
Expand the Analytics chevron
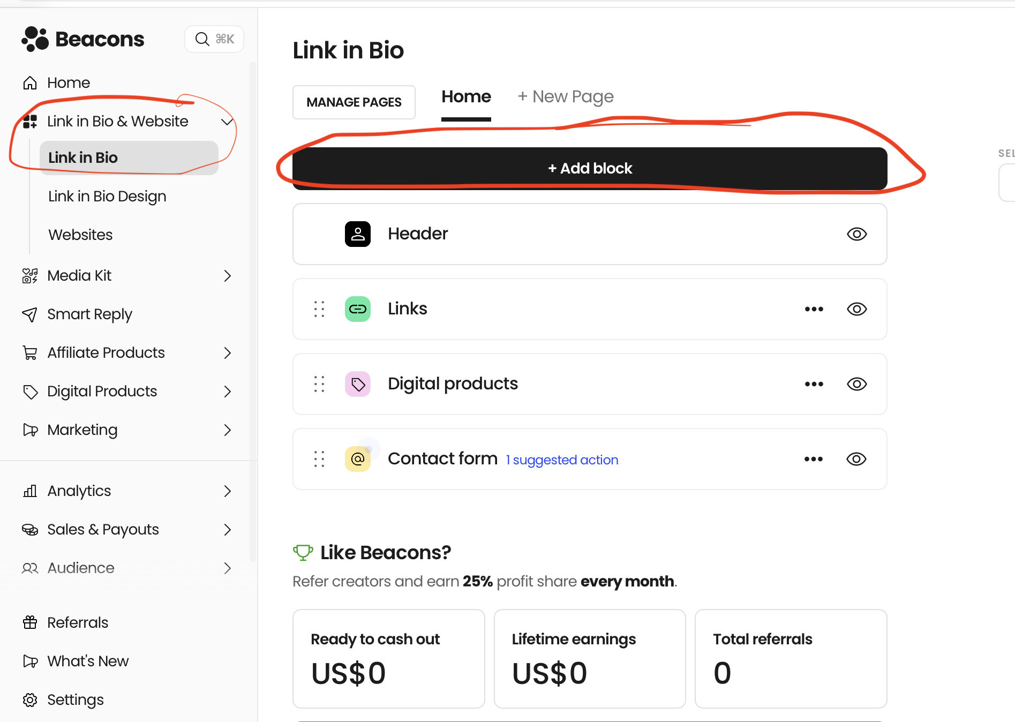(x=228, y=491)
